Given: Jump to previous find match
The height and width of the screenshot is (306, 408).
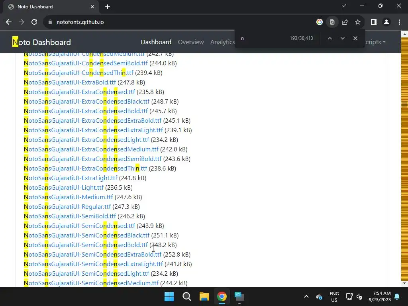Looking at the screenshot, I should coord(330,38).
